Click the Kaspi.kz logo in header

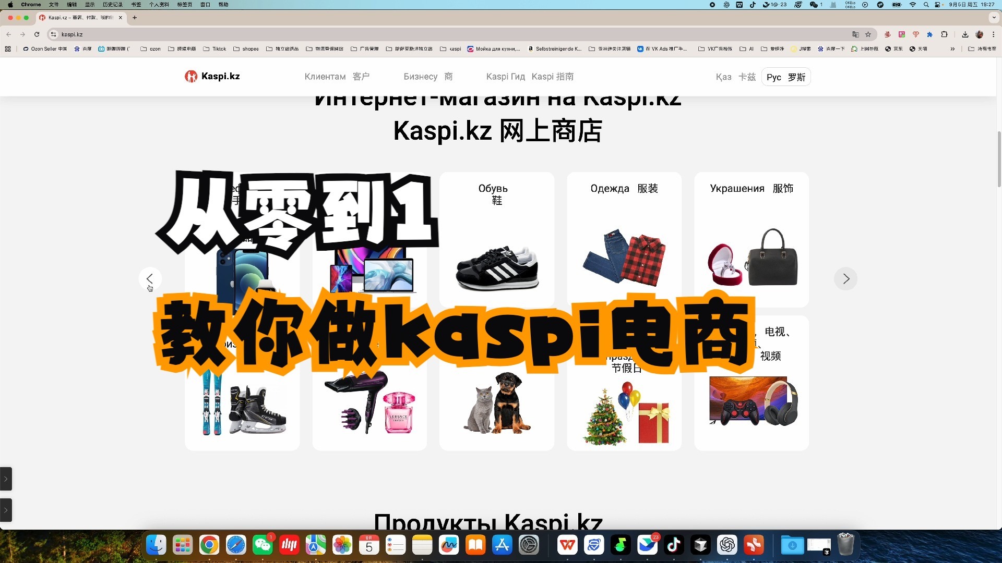point(212,76)
